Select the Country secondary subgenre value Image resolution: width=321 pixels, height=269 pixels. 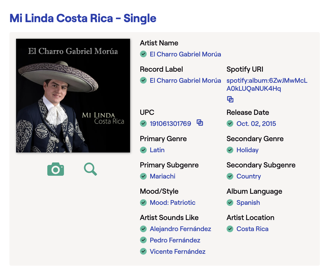(x=248, y=176)
